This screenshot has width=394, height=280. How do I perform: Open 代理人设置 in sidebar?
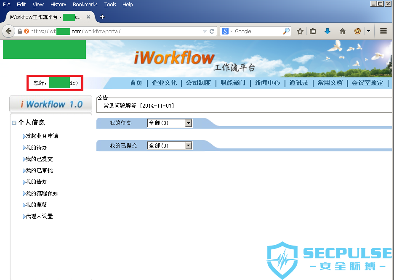tap(39, 216)
